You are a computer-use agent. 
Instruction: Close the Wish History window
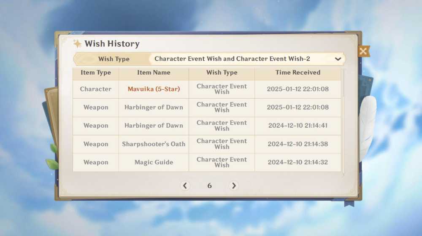point(363,51)
